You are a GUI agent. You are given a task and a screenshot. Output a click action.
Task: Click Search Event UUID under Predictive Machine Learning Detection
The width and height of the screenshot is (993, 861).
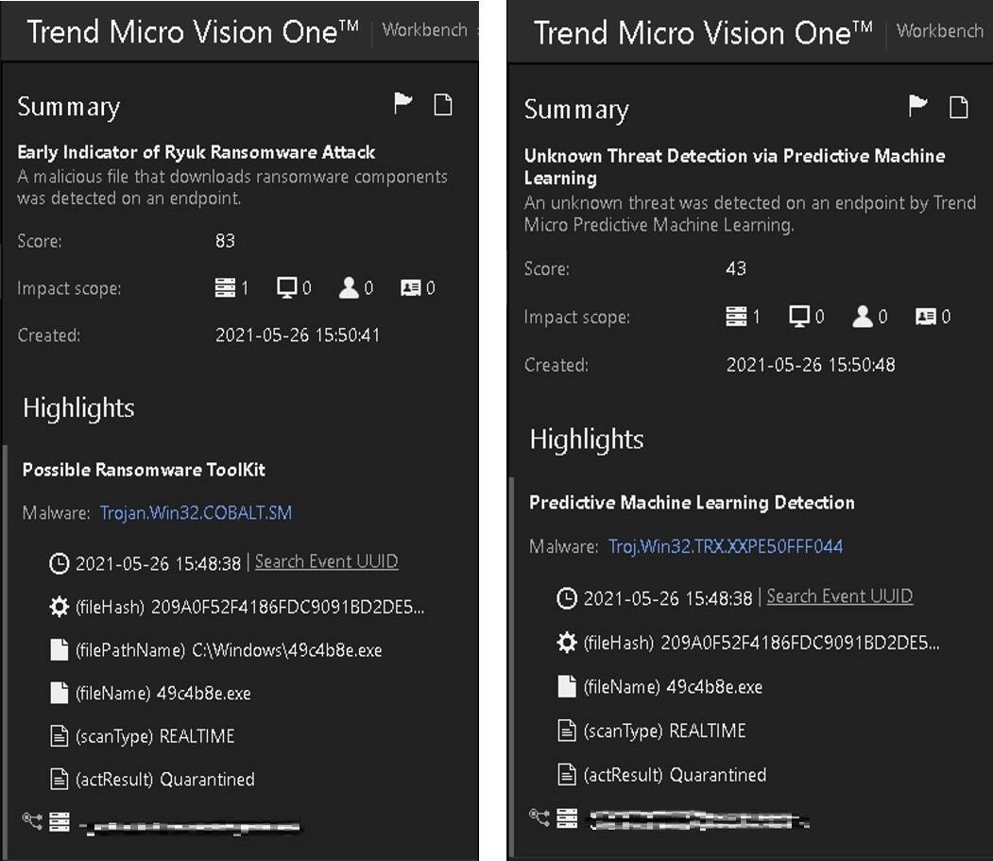click(839, 596)
